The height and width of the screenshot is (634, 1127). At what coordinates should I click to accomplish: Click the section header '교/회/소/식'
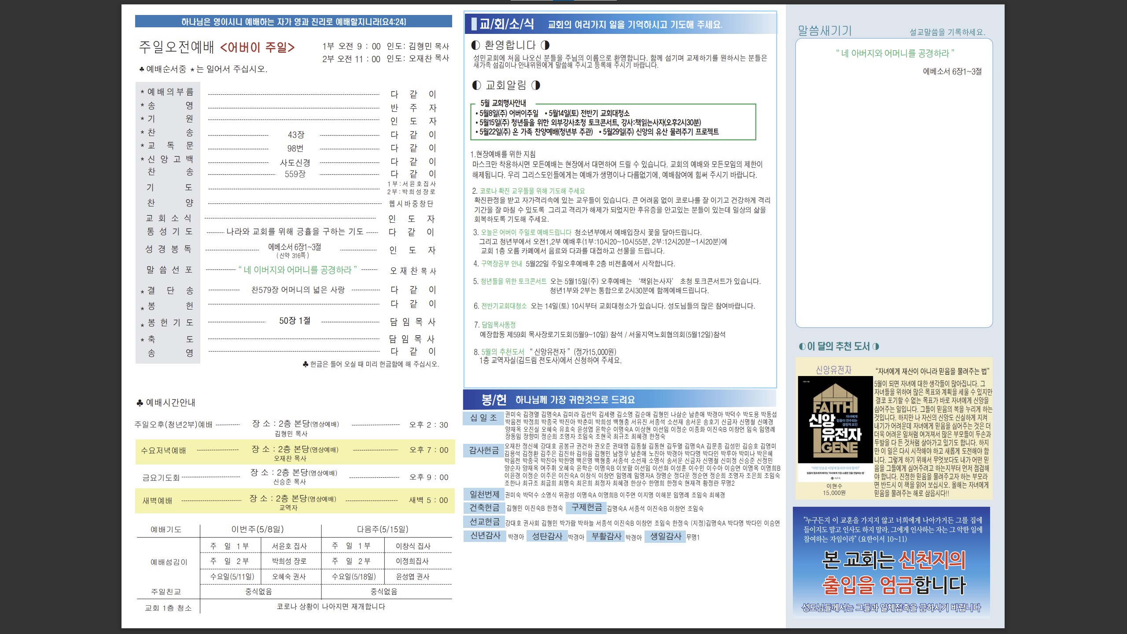(506, 24)
